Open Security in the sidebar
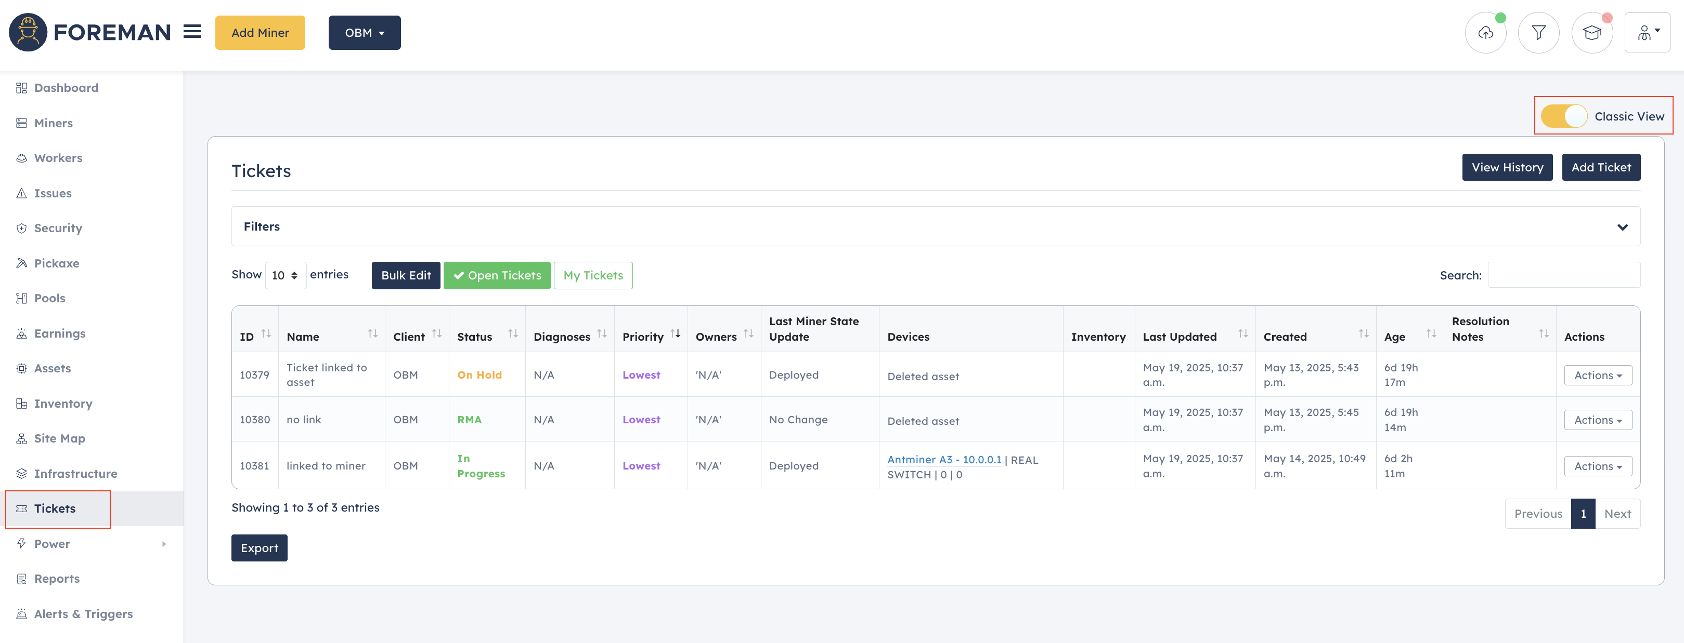The width and height of the screenshot is (1684, 643). point(58,228)
